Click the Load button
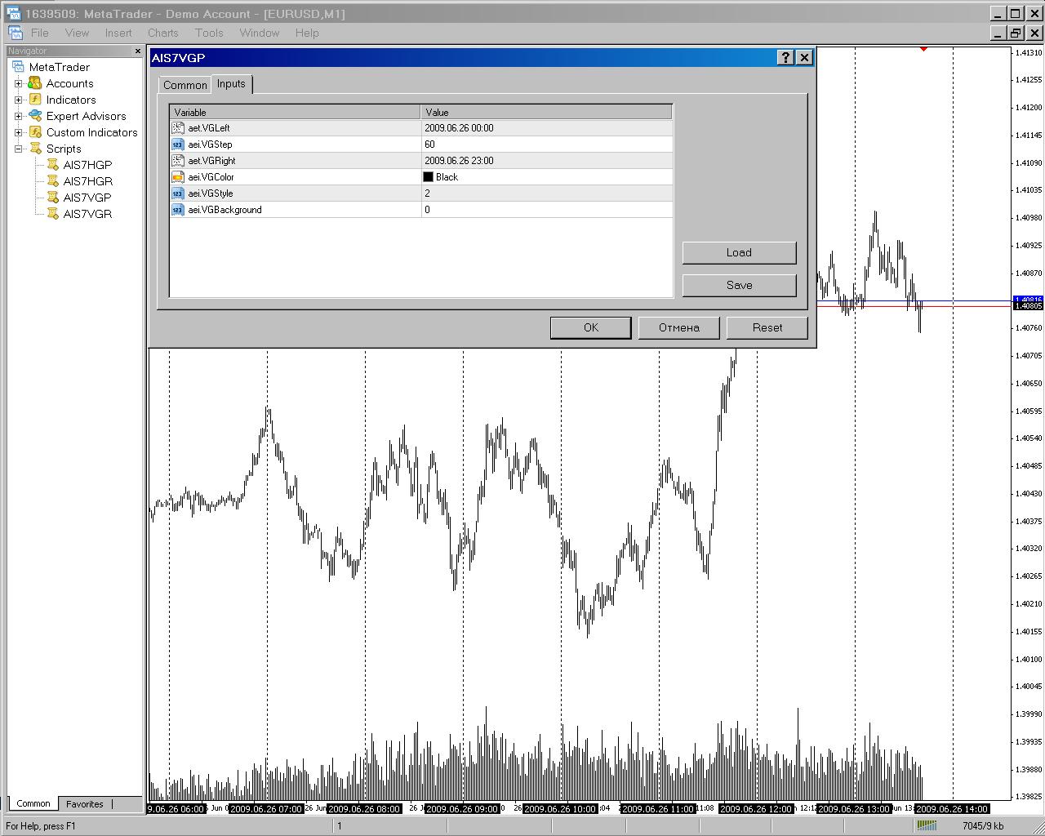This screenshot has height=836, width=1045. pos(739,252)
